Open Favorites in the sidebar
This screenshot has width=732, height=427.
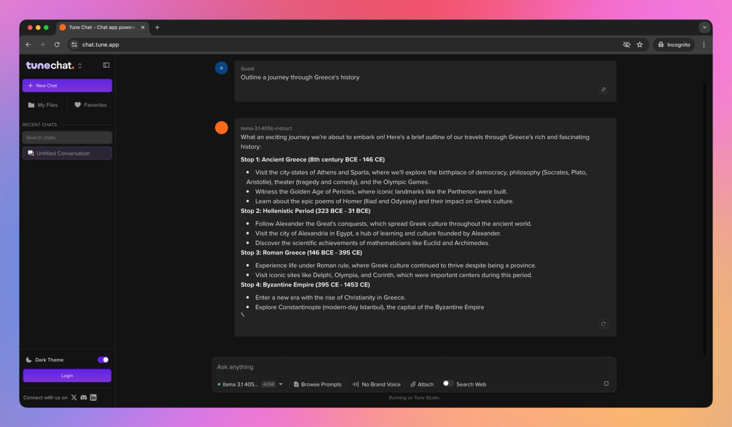click(x=90, y=104)
